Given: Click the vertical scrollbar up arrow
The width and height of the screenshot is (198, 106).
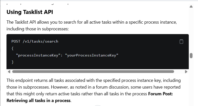Looking at the screenshot, I should coord(191,6).
